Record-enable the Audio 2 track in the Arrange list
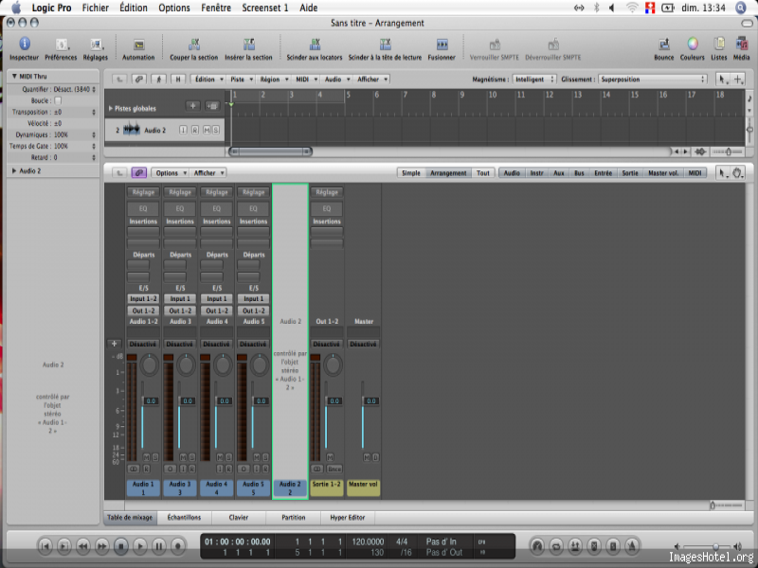The height and width of the screenshot is (568, 758). [x=195, y=130]
